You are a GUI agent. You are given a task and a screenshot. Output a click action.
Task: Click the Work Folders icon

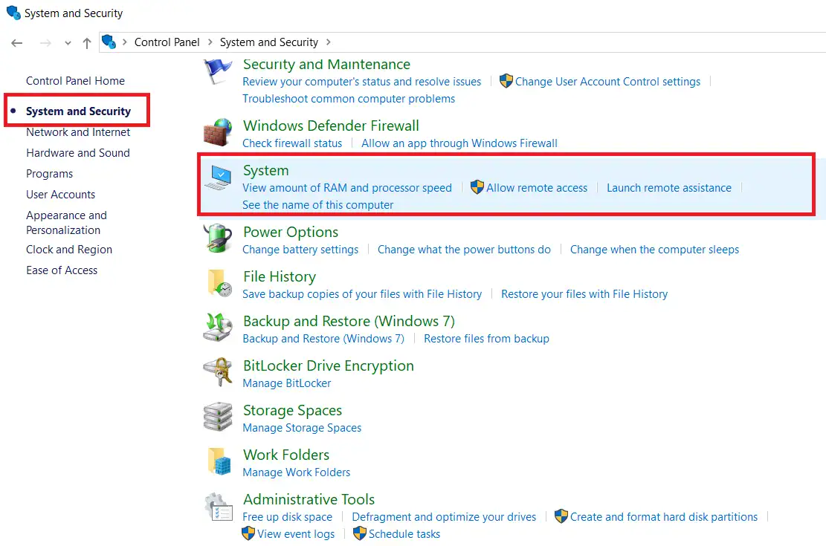coord(219,461)
